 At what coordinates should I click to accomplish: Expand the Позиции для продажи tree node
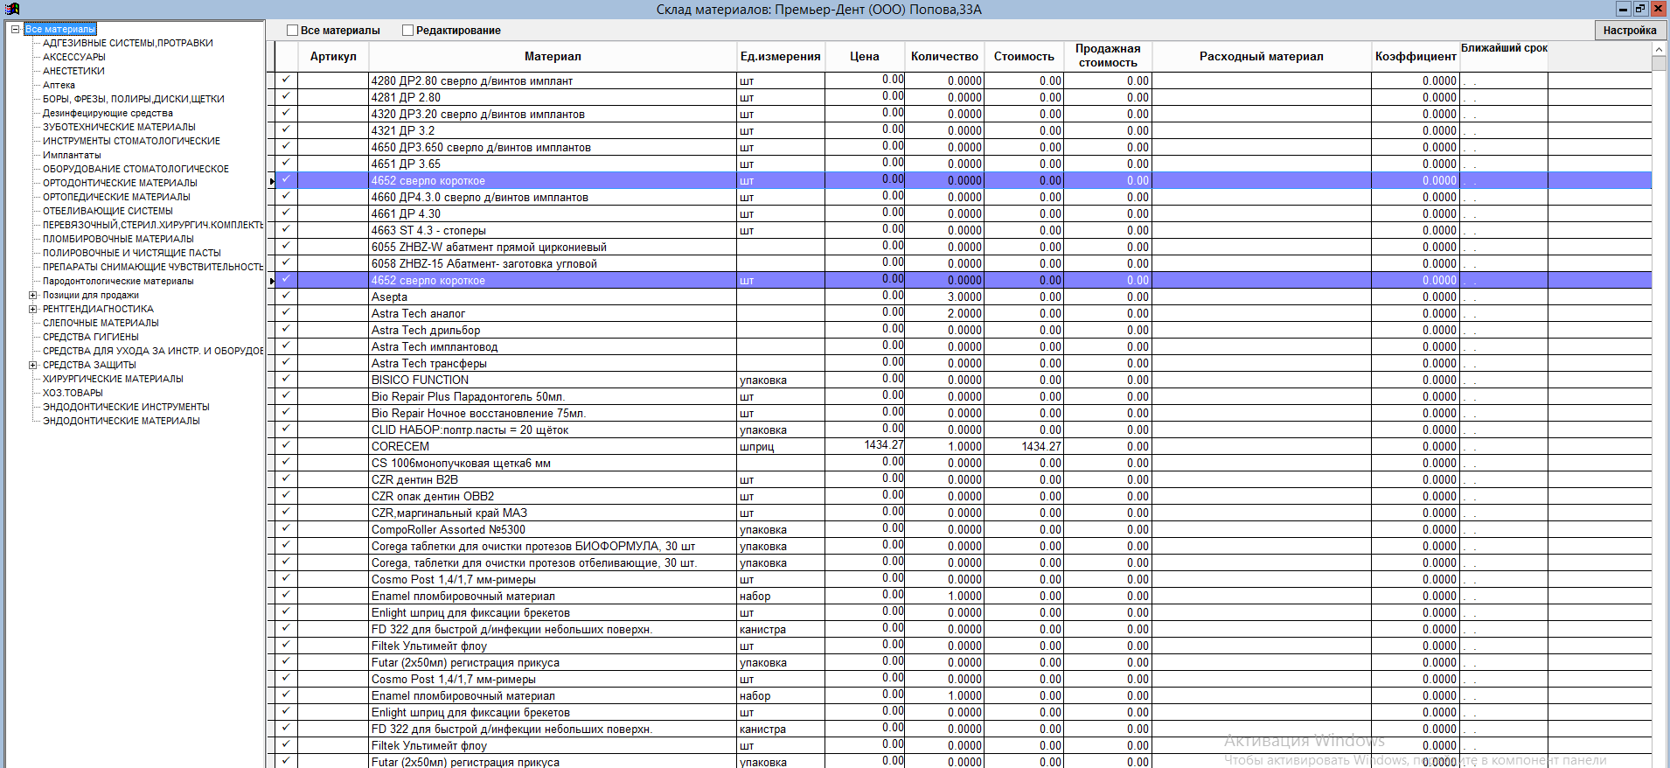click(x=32, y=296)
